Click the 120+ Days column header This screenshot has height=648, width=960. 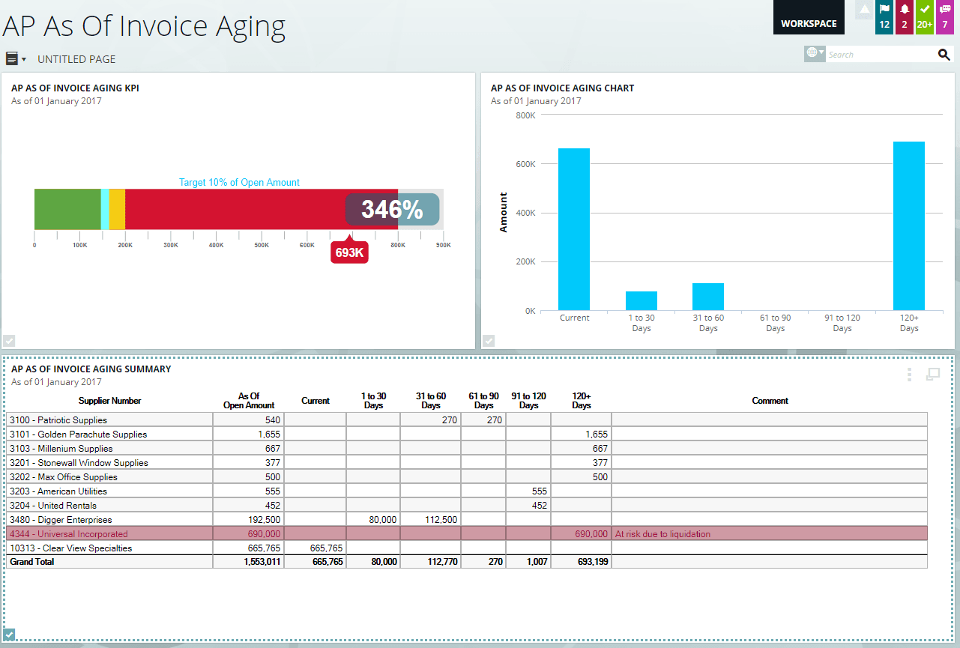(582, 401)
